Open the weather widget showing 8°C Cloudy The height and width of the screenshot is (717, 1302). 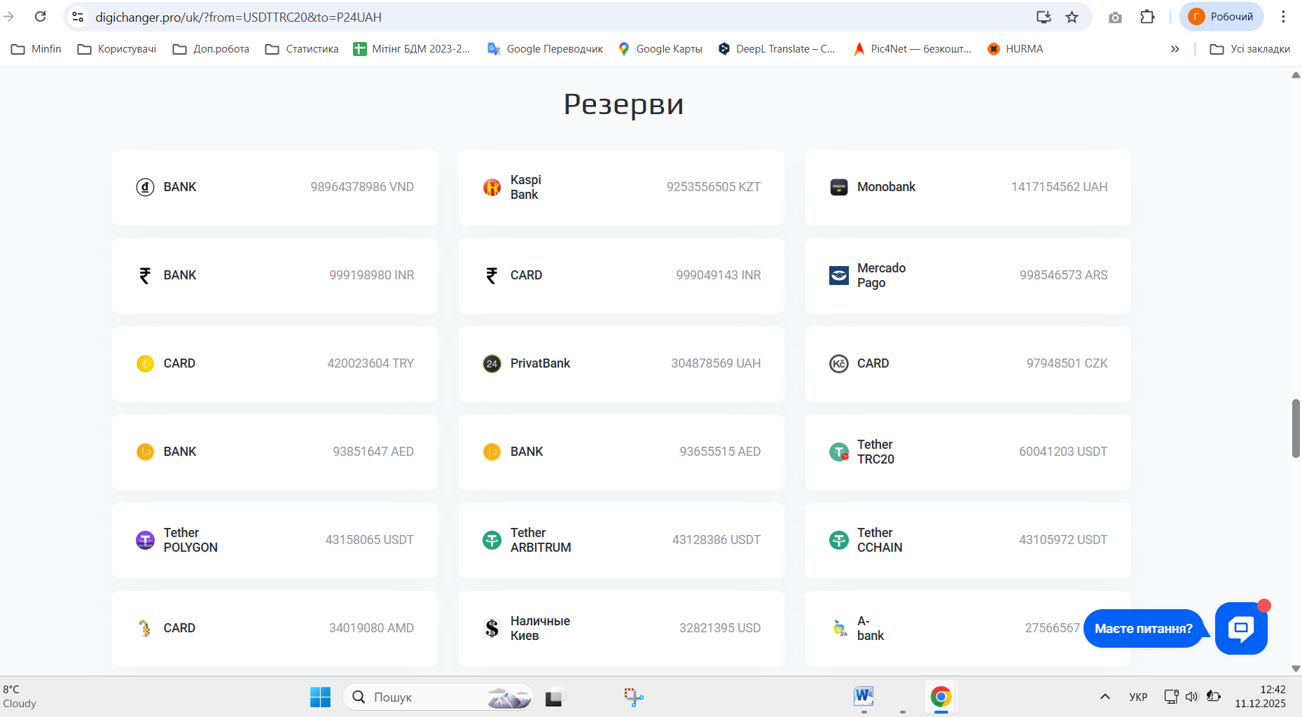click(20, 697)
